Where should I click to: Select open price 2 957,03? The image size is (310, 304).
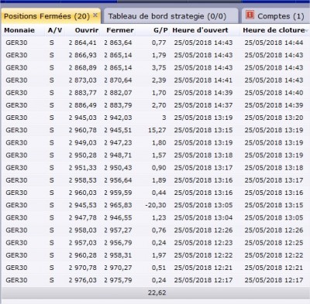click(x=83, y=243)
